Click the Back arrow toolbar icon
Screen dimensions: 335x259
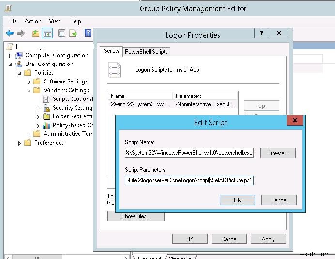[10, 33]
